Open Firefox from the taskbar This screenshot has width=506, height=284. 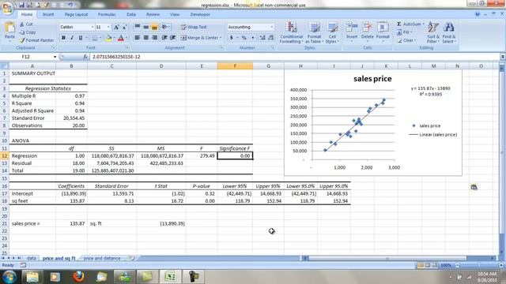[78, 276]
